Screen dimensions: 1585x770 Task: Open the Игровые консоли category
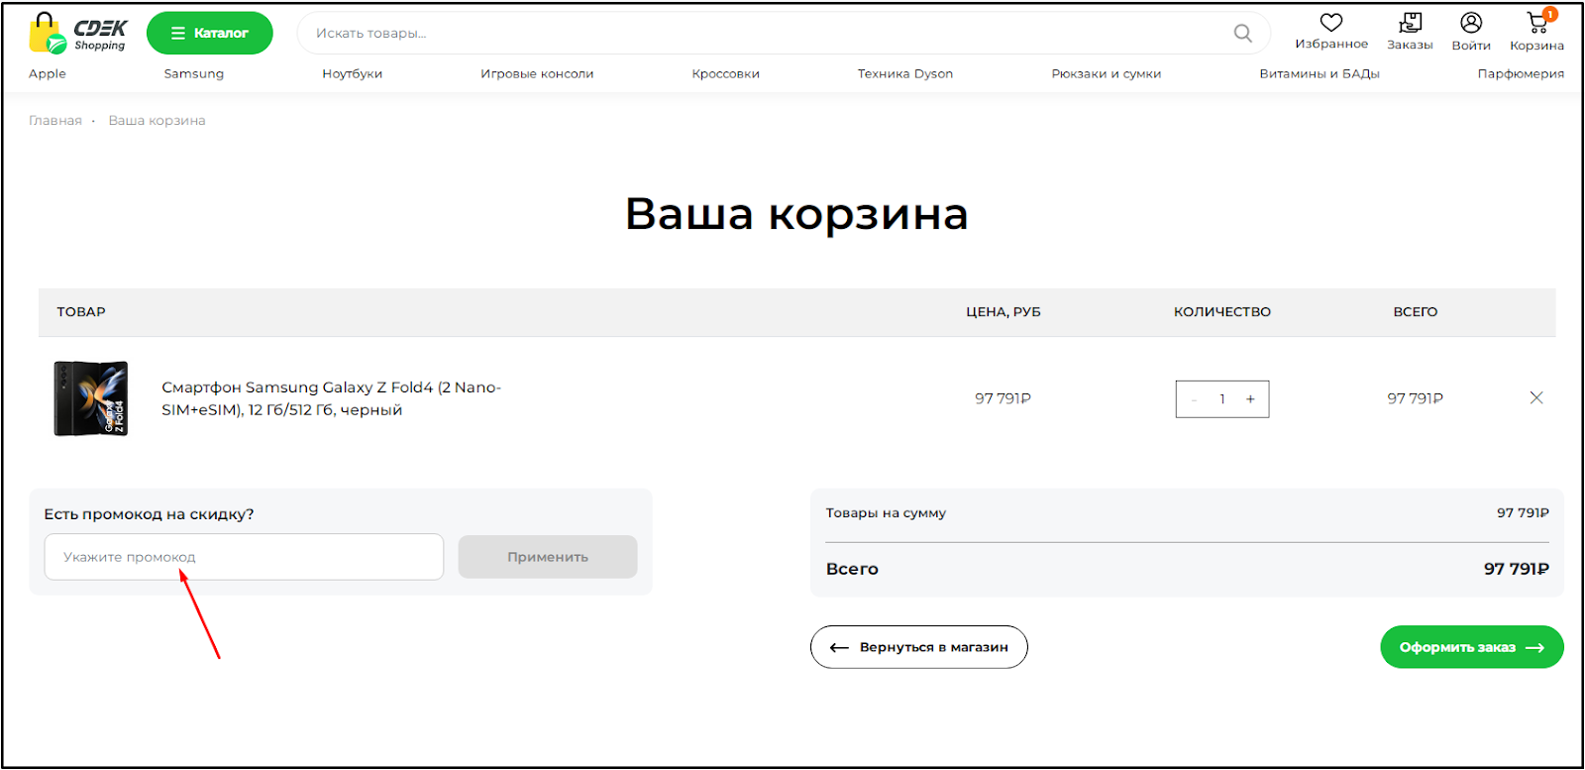coord(537,73)
